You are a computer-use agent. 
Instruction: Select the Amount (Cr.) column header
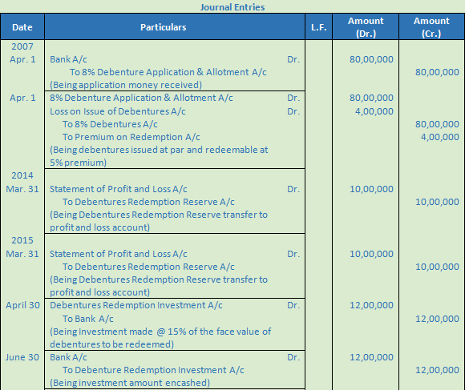431,27
